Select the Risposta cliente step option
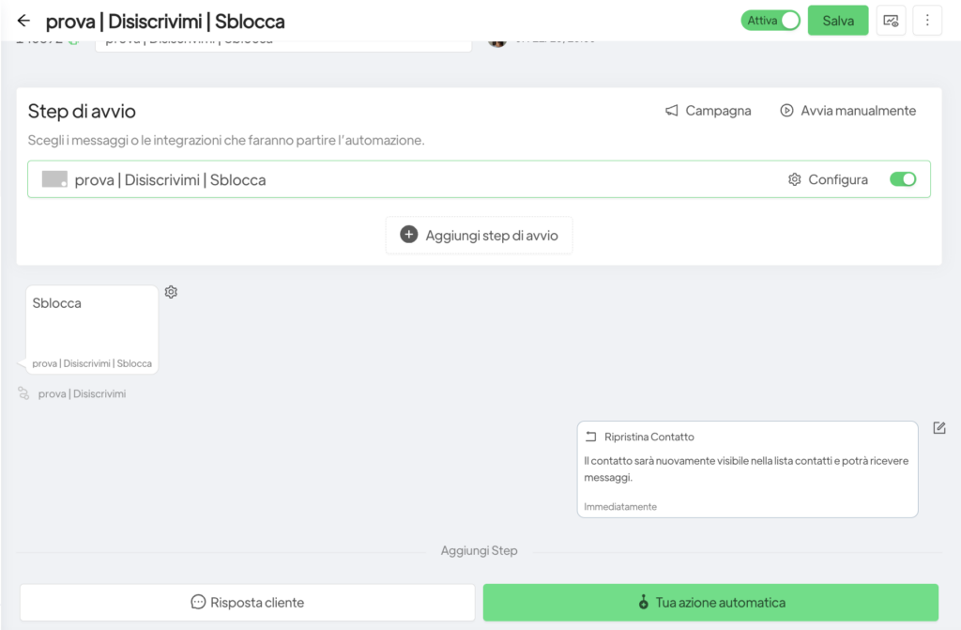 (x=248, y=602)
